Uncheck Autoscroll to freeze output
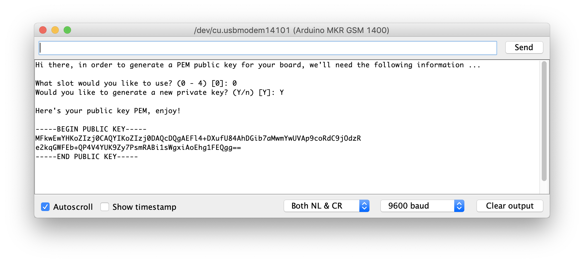The width and height of the screenshot is (584, 263). 45,207
